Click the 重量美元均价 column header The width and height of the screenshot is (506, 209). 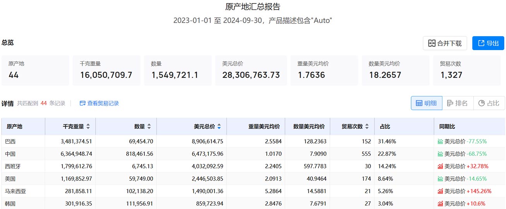(x=256, y=126)
